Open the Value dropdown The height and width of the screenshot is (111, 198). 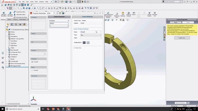(x=101, y=38)
